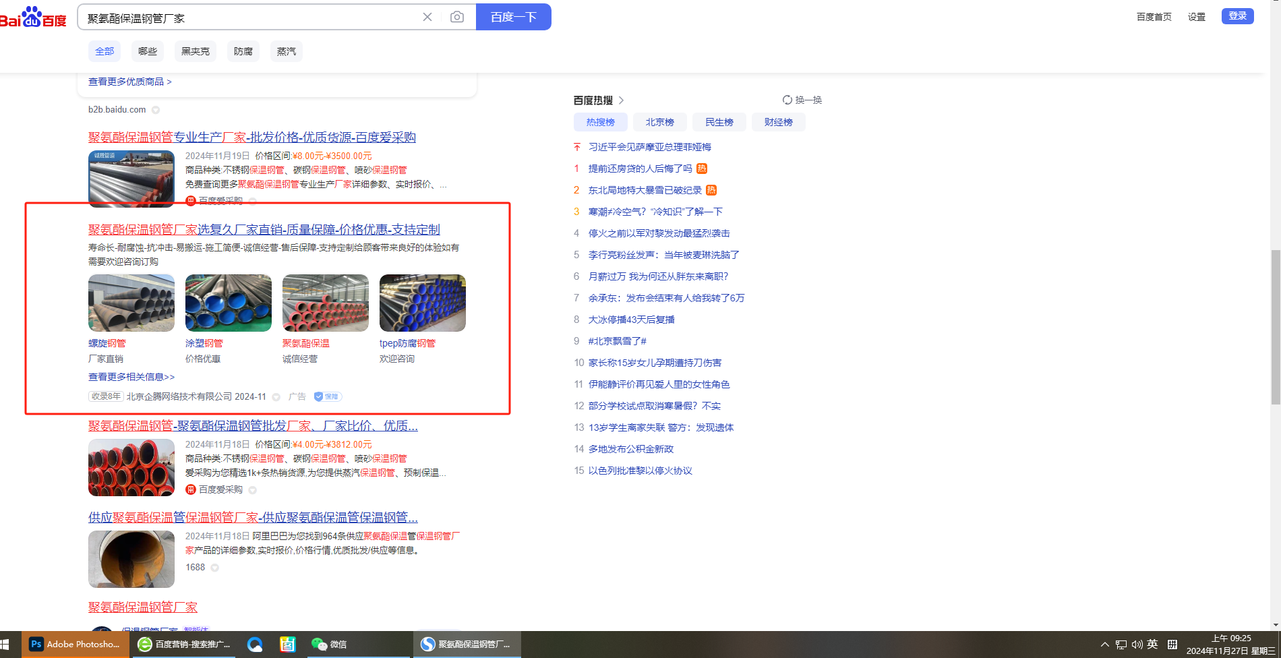Image resolution: width=1281 pixels, height=658 pixels.
Task: Click the 螺旋钢管 product image
Action: [x=131, y=303]
